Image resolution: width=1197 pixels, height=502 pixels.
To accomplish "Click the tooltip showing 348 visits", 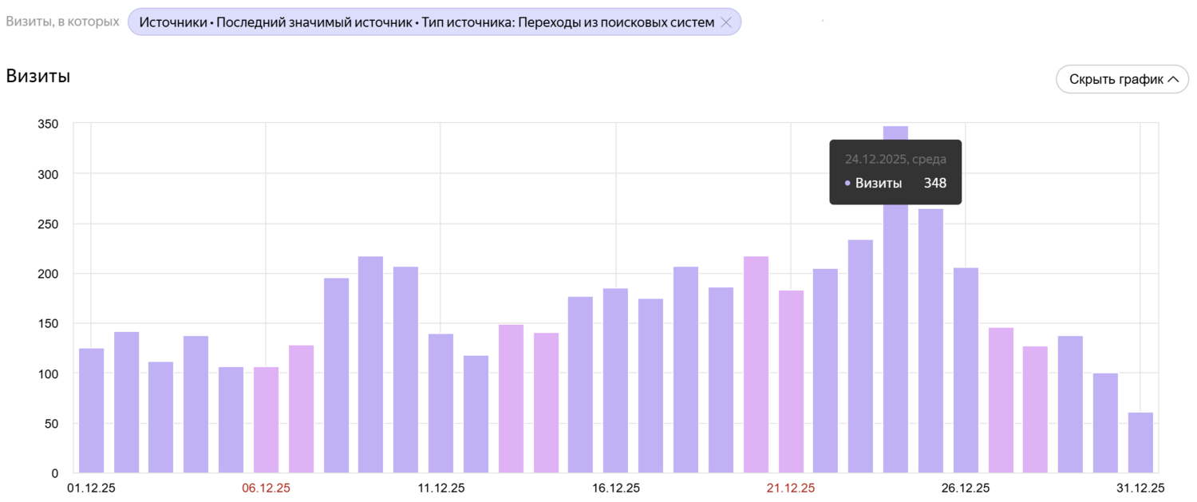I will click(x=895, y=172).
